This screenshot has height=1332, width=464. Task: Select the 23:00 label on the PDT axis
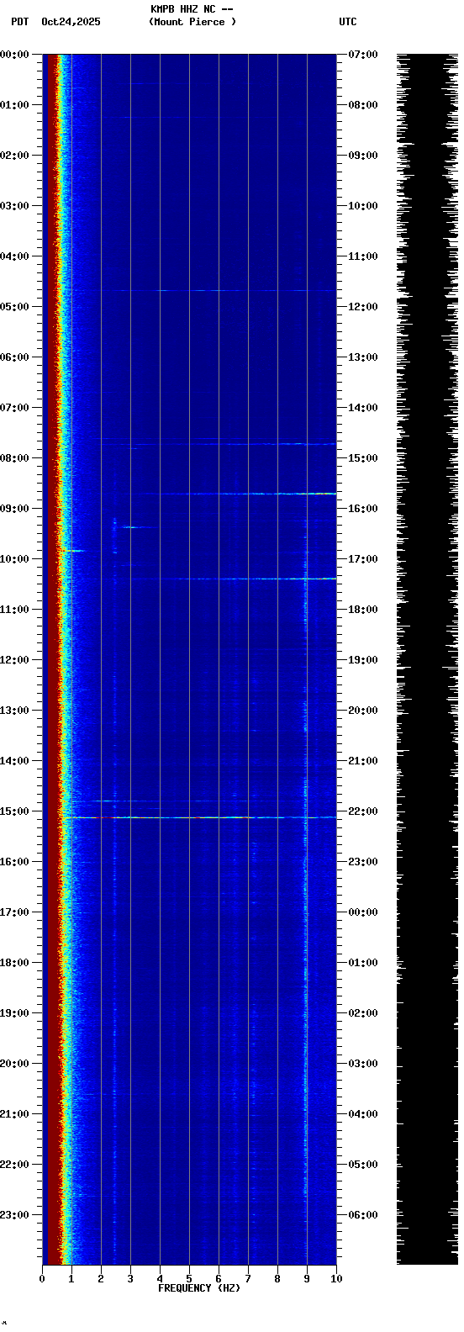click(14, 1215)
